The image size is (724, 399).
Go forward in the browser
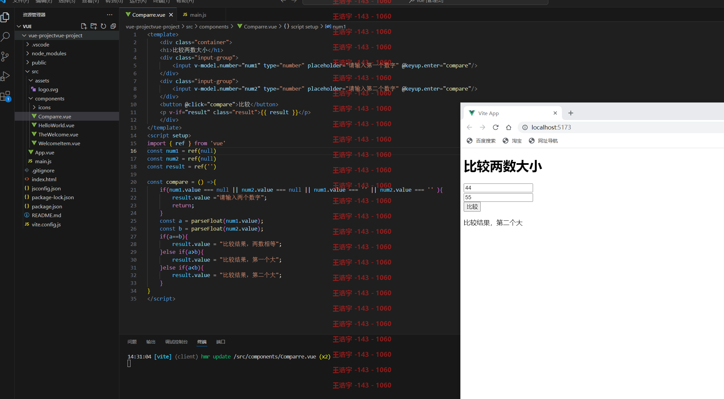[x=482, y=127]
